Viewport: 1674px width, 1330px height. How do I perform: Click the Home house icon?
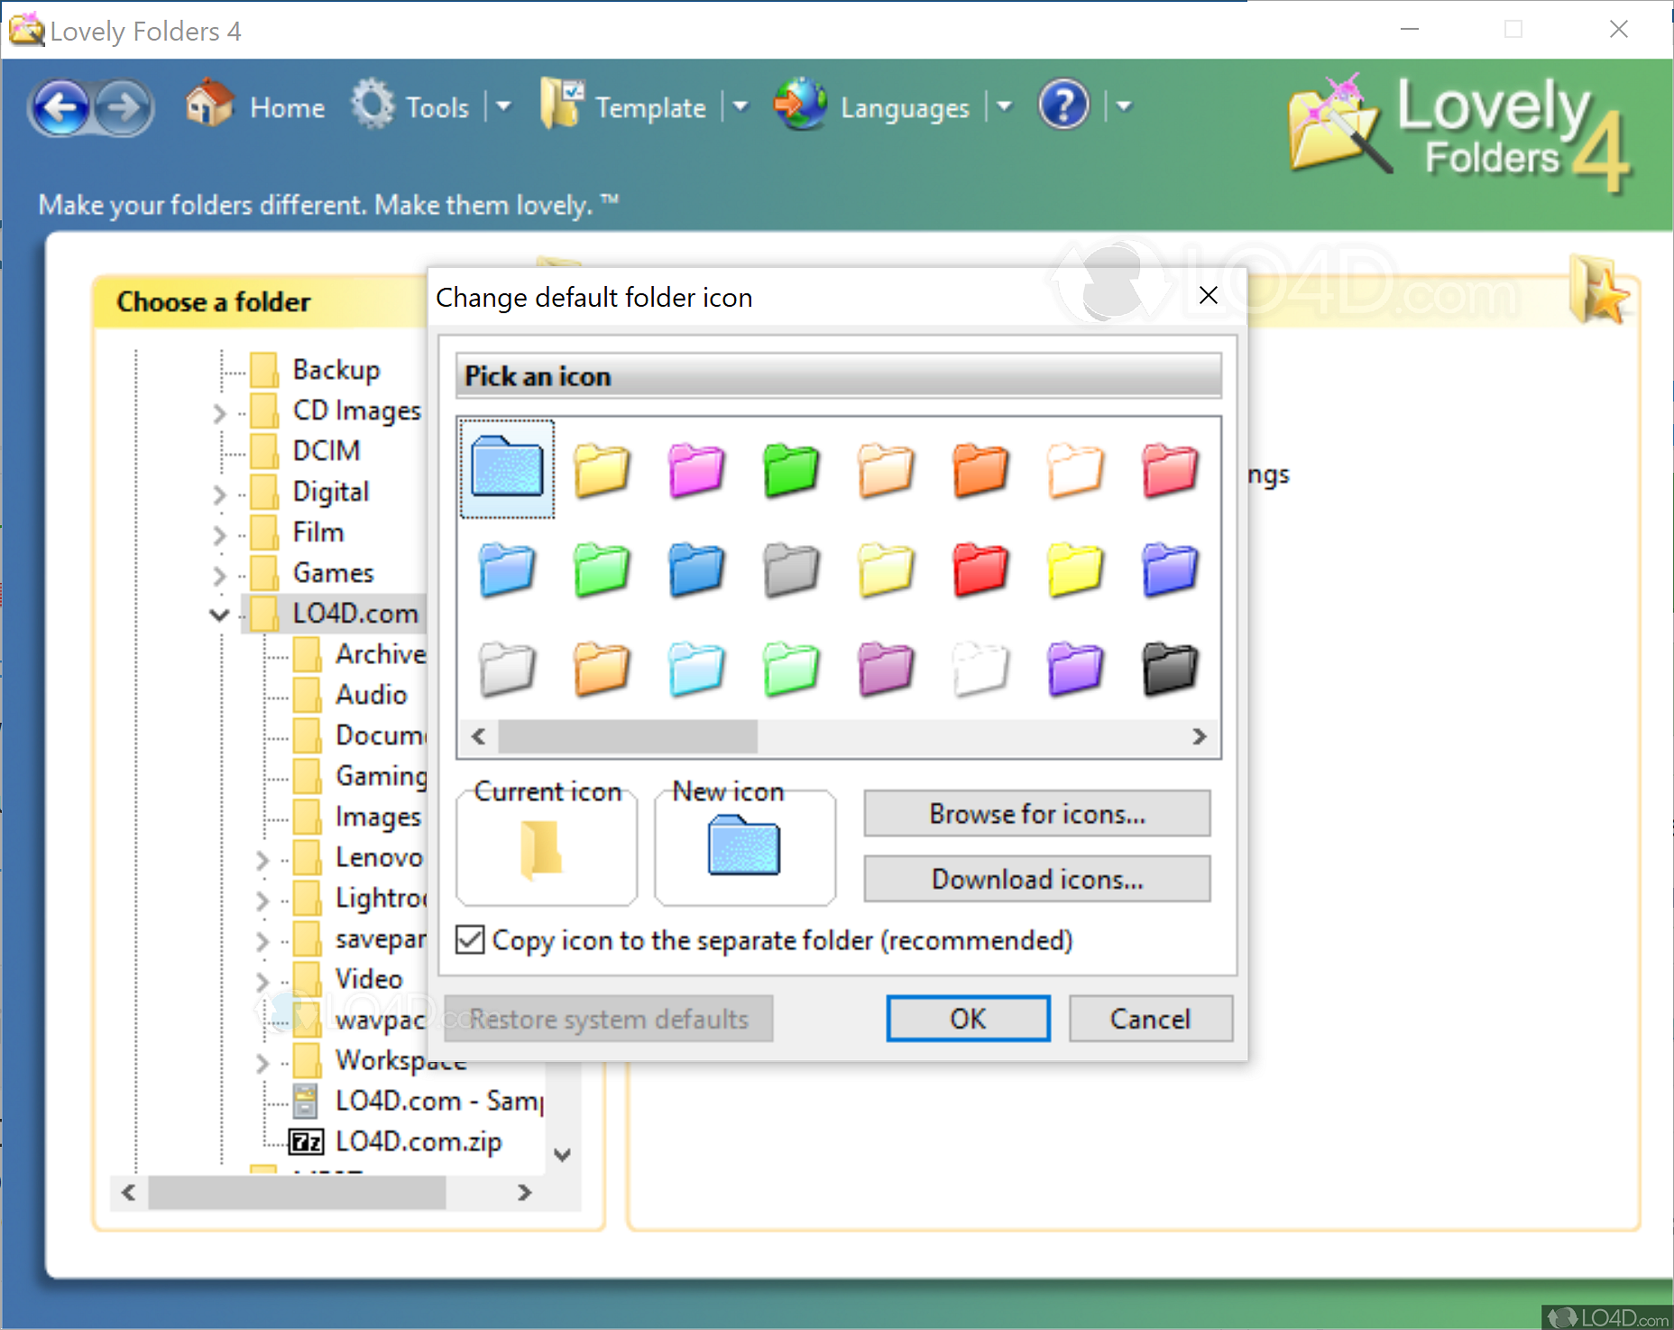click(209, 104)
